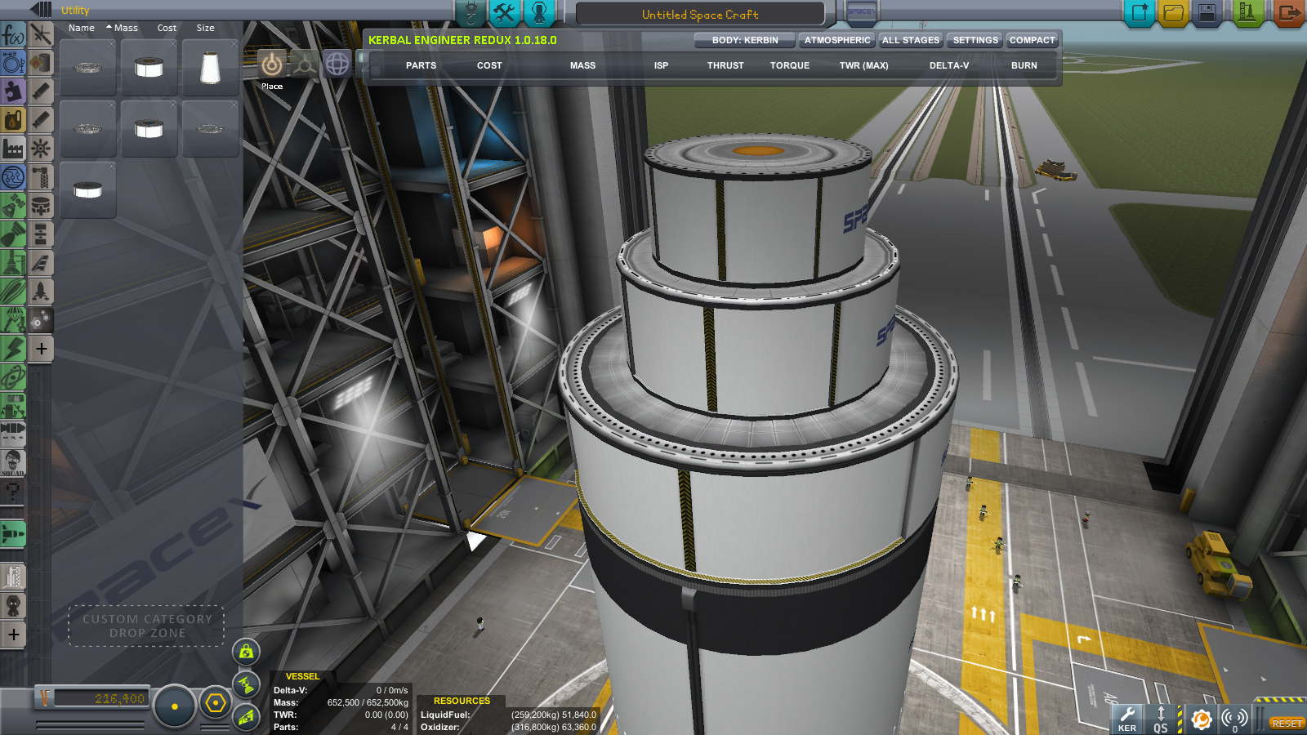The image size is (1307, 735).
Task: Toggle the bottom round lift marker button
Action: click(246, 717)
